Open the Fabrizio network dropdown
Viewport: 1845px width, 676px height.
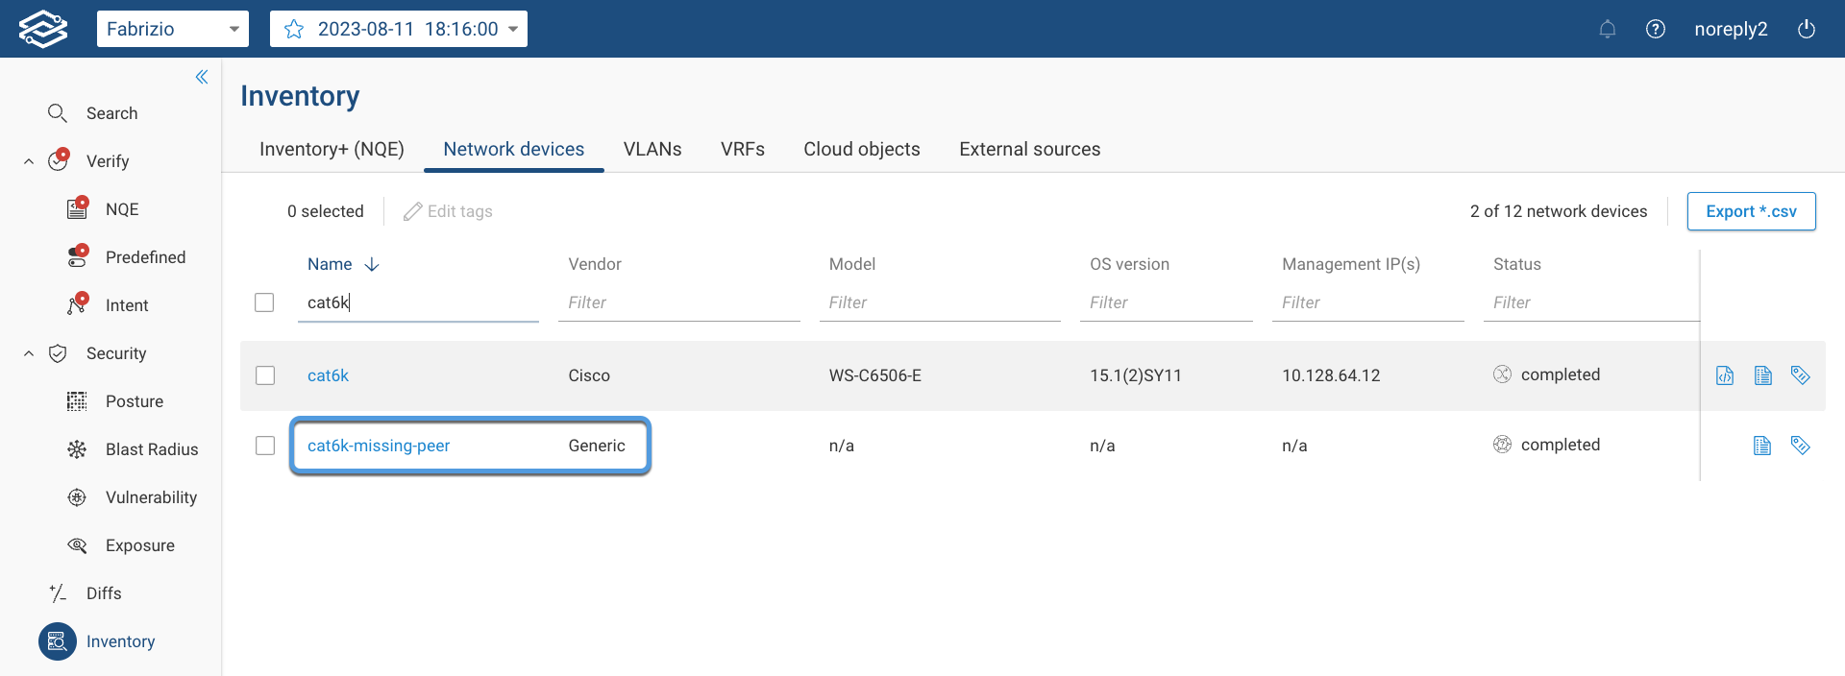(172, 29)
